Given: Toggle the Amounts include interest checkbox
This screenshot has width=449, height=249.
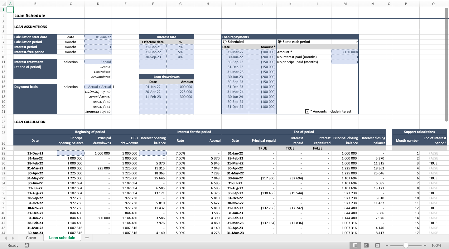Looking at the screenshot, I should click(x=307, y=111).
